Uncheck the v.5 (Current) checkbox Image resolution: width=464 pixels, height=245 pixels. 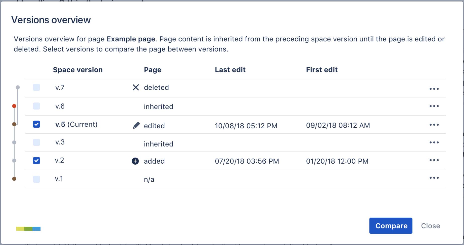point(36,124)
